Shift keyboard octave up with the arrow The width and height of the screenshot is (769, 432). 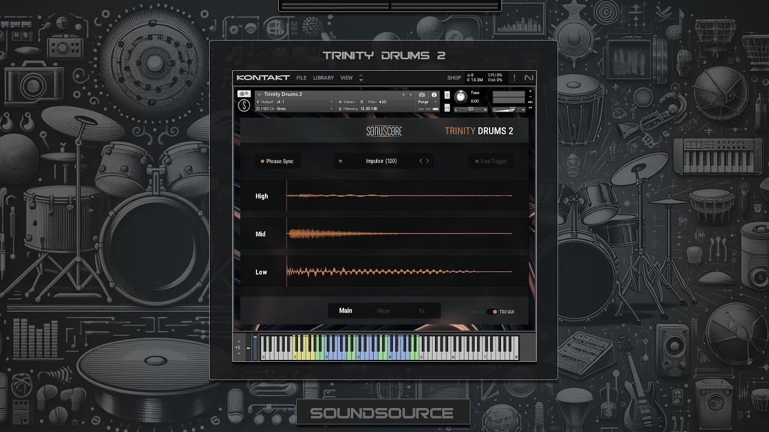(x=238, y=341)
